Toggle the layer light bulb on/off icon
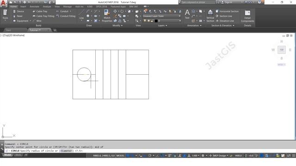The width and height of the screenshot is (296, 166). pos(145,21)
